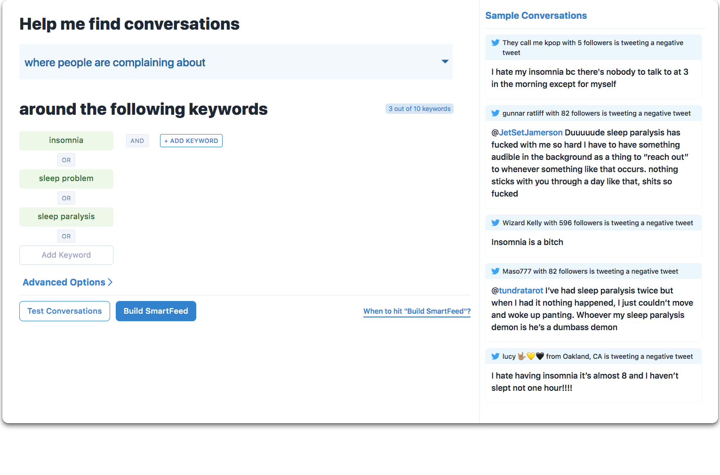Click the Add Keyword input field

(x=66, y=255)
